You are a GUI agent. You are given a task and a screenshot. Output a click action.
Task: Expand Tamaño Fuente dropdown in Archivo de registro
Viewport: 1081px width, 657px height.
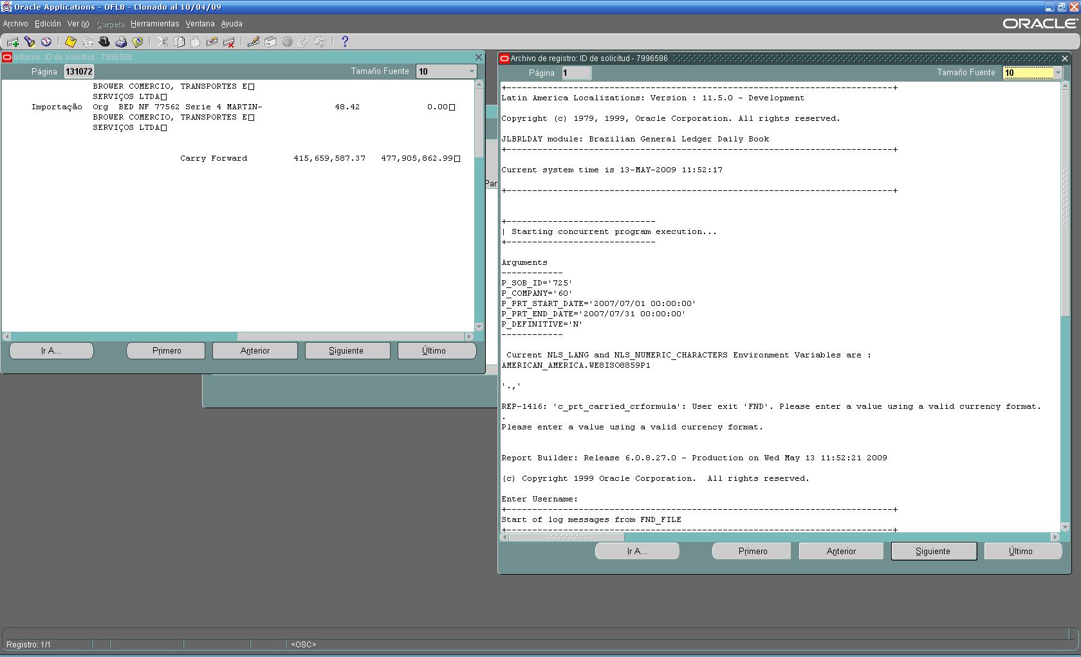pos(1057,73)
